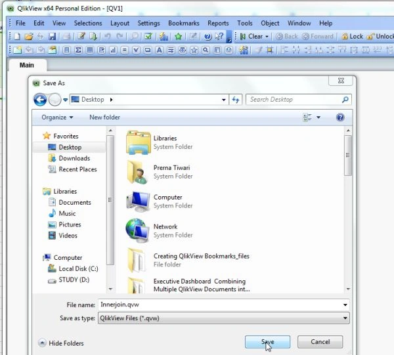Open the Edit Script toolbar icon
Screen dimensions: 394x355
click(81, 36)
